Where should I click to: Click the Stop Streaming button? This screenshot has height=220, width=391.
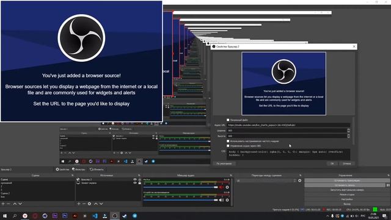347,180
